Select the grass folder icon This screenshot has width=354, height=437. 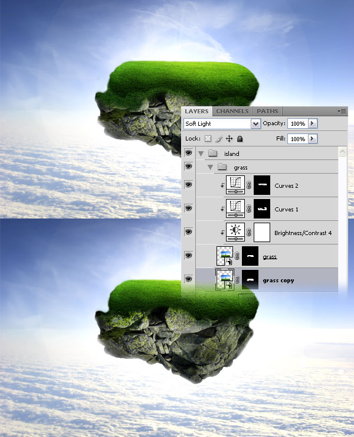tap(222, 167)
